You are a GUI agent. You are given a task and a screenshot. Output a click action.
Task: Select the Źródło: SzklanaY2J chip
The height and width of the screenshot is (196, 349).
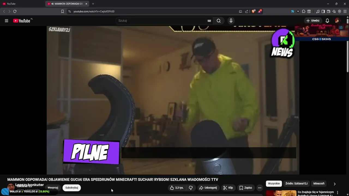(x=296, y=183)
